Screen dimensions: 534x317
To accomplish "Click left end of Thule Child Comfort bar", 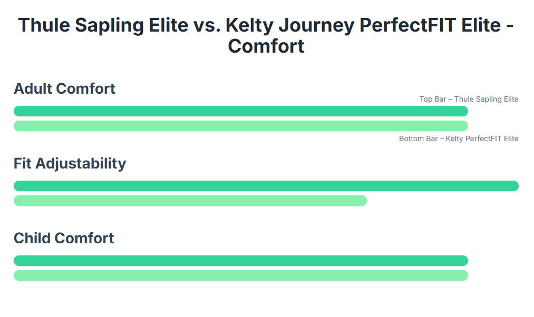I will pos(17,261).
